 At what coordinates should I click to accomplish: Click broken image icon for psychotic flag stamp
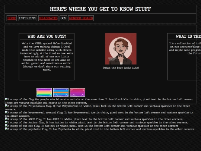click(x=6, y=129)
